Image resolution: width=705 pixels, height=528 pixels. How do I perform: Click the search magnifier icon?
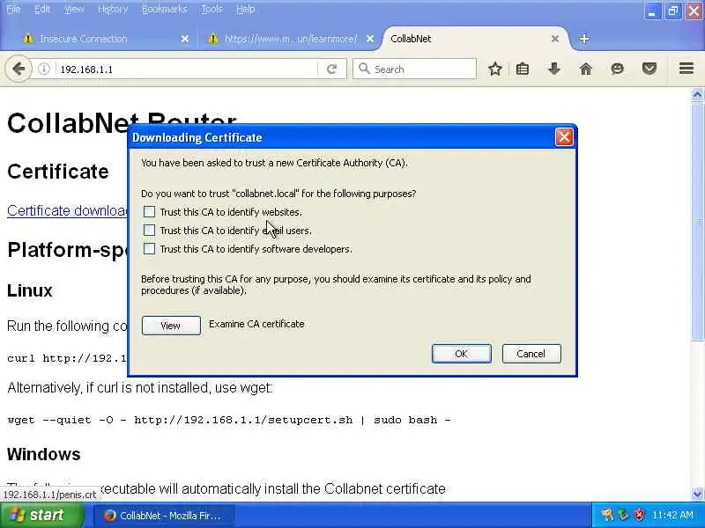pos(364,69)
